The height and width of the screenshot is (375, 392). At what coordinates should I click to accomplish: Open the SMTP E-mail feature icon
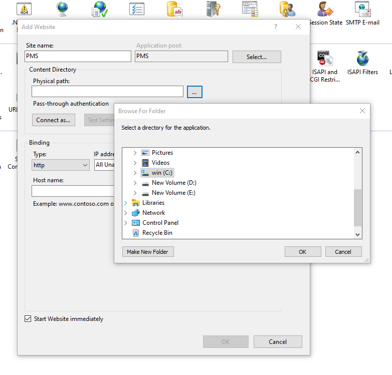click(x=362, y=10)
